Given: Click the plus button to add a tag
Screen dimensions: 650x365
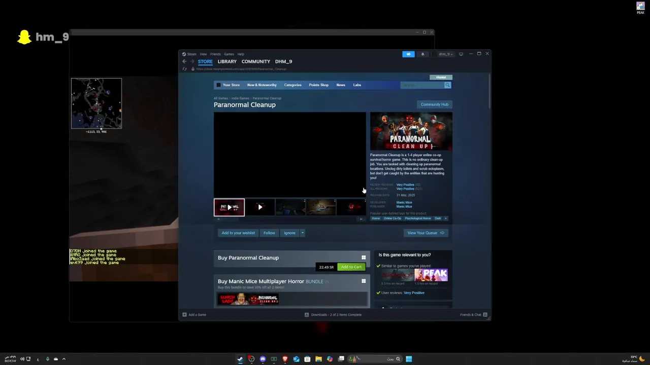Looking at the screenshot, I should [446, 218].
